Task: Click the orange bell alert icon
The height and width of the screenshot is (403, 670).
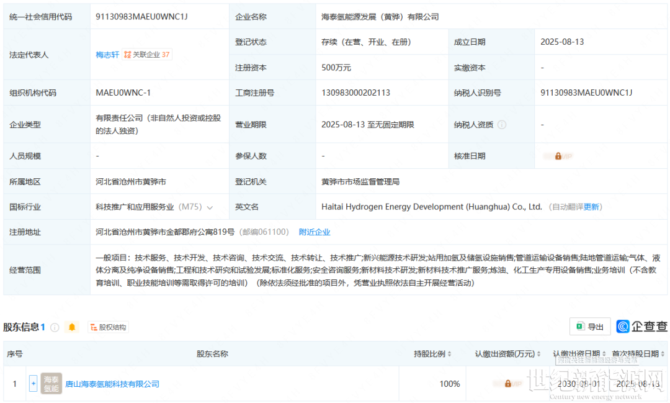Action: 72,327
